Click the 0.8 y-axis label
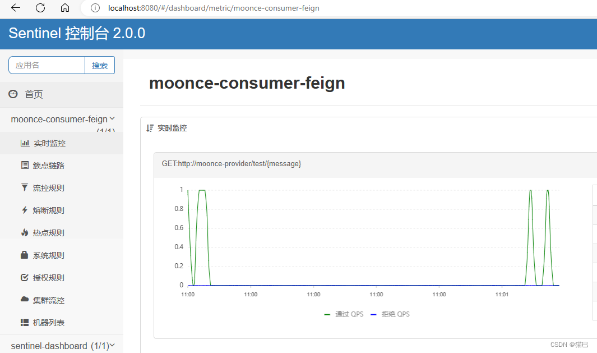 [179, 209]
